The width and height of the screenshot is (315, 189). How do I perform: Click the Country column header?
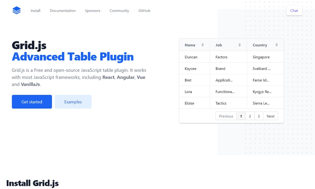click(265, 45)
